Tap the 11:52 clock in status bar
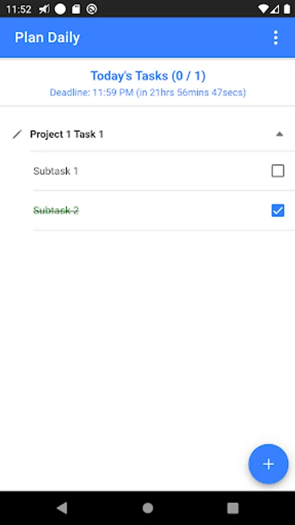The image size is (295, 525). (x=18, y=9)
